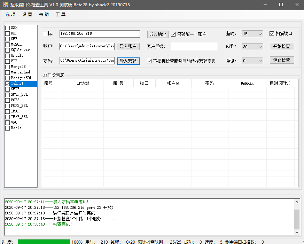Toggle 不根据检查服务自动选择密码字典 checkbox
Image resolution: width=304 pixels, height=244 pixels.
tap(149, 61)
